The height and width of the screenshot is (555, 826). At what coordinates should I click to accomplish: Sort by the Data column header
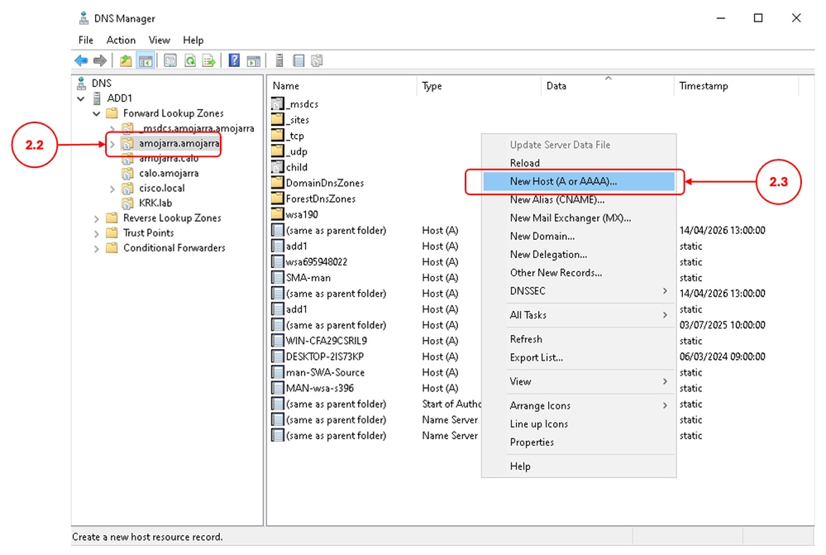(608, 86)
